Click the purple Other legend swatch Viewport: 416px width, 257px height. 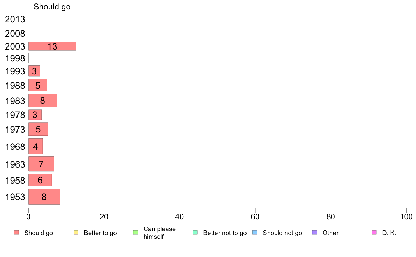315,233
